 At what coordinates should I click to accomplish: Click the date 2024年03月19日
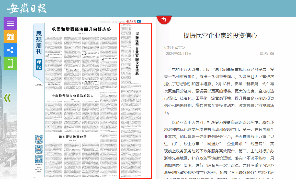tap(179, 54)
